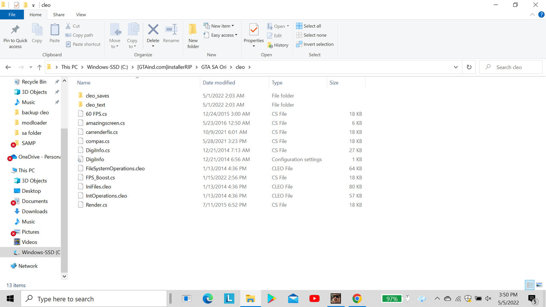Switch to the Home ribbon tab
The image size is (546, 307).
click(35, 14)
